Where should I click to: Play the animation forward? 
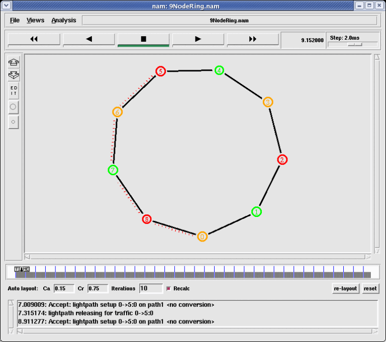198,39
